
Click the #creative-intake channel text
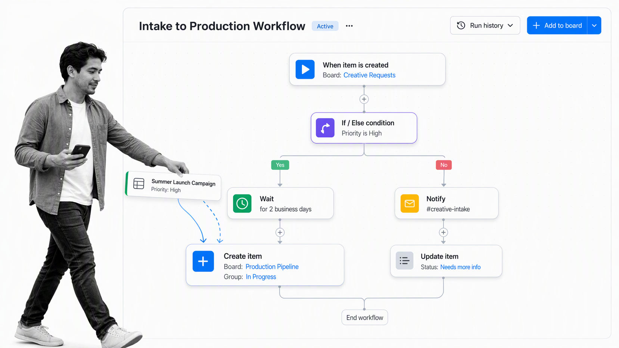448,209
